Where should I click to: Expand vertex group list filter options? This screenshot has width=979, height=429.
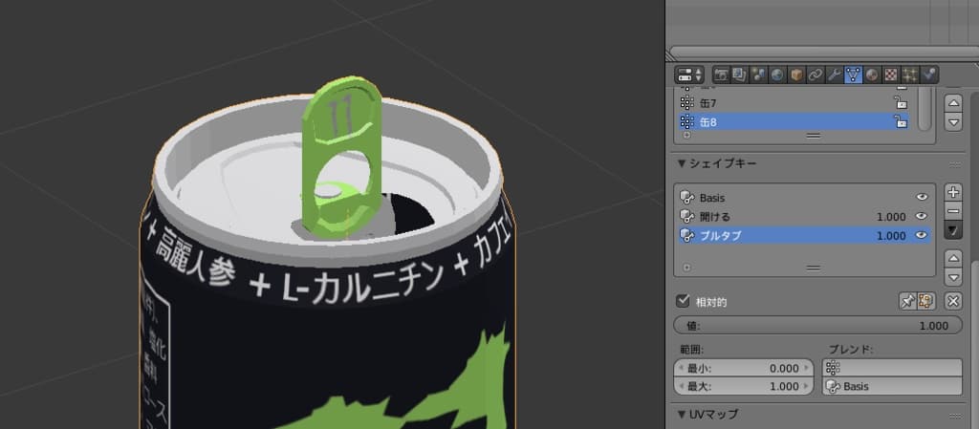click(686, 135)
